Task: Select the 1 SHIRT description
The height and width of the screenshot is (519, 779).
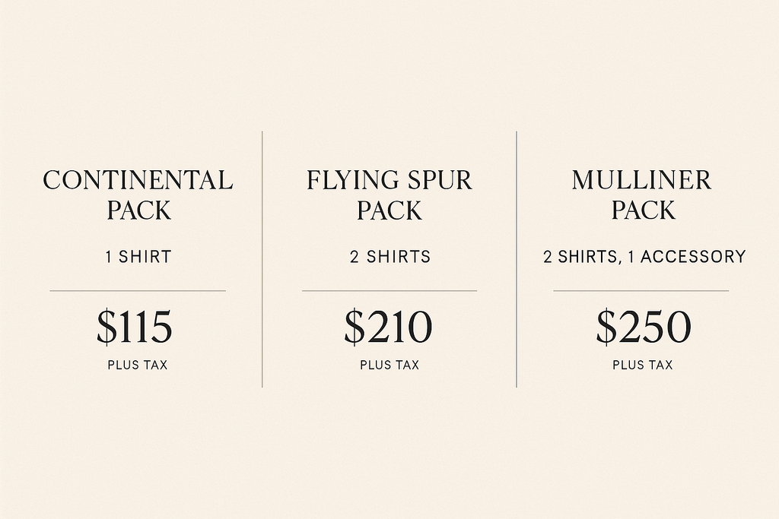Action: (x=138, y=257)
